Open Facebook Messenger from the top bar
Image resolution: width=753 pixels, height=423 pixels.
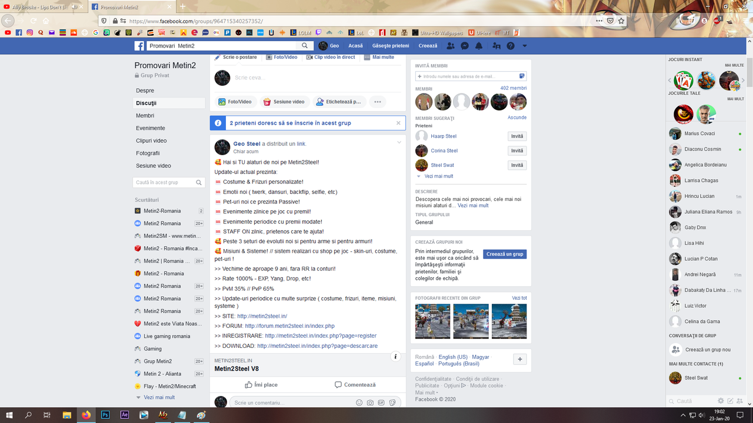[x=465, y=46]
